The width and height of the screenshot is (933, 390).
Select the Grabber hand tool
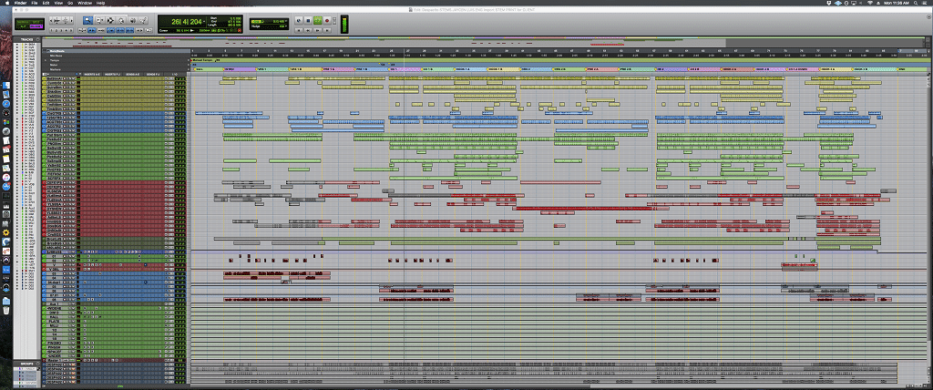(x=121, y=20)
